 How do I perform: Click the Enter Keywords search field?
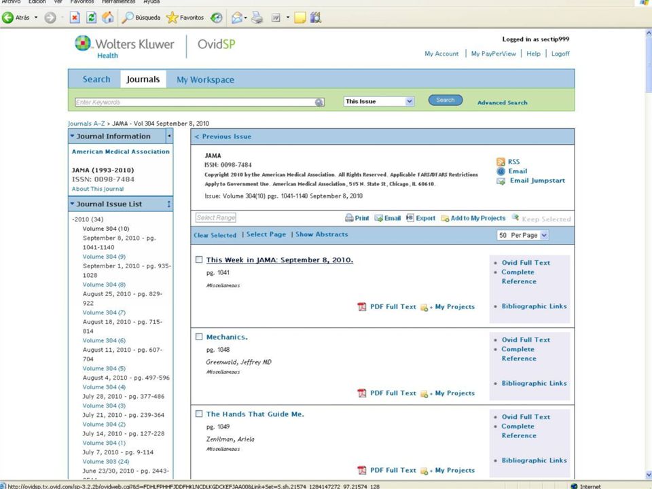pos(195,103)
